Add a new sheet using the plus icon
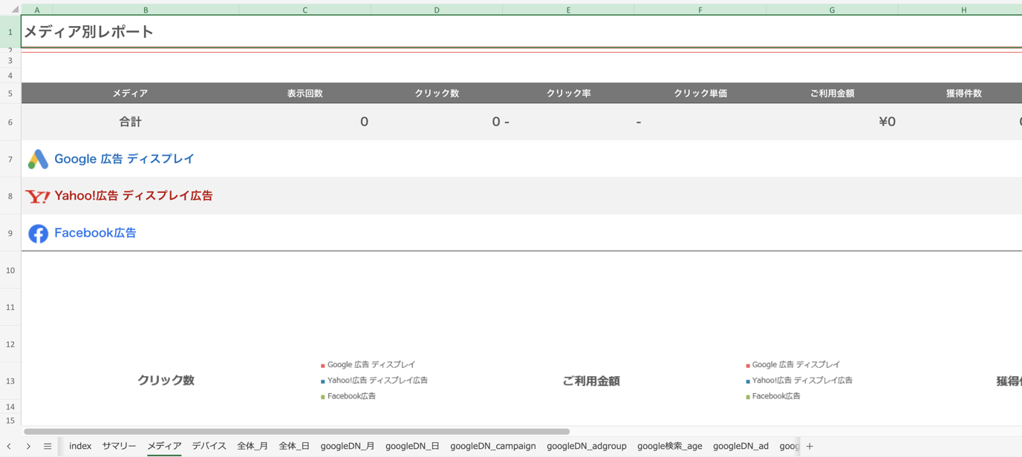This screenshot has width=1022, height=457. pyautogui.click(x=810, y=446)
